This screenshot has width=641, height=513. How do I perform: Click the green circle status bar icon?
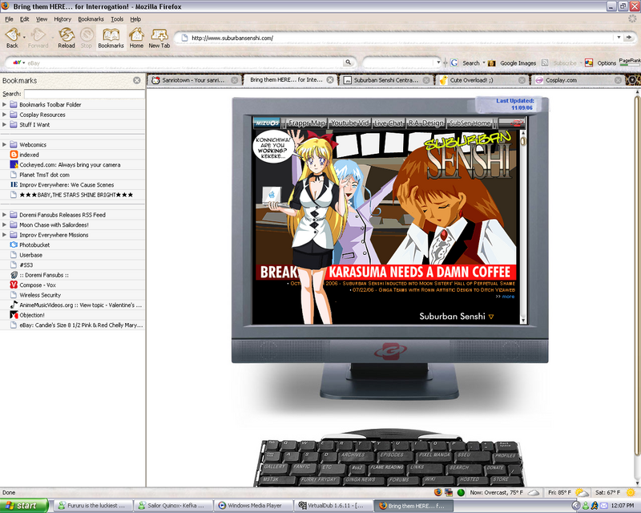[461, 492]
